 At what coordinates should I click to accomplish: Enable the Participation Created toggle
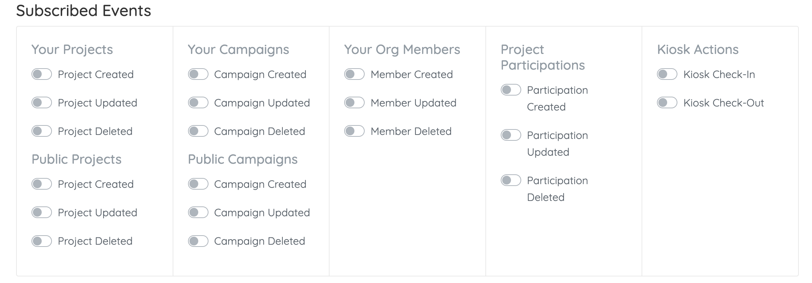pos(511,90)
